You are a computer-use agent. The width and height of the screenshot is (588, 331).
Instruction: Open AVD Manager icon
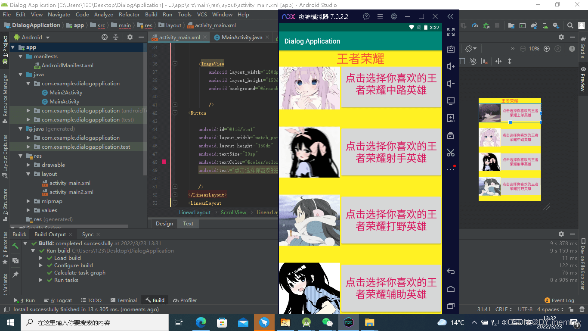tap(545, 25)
